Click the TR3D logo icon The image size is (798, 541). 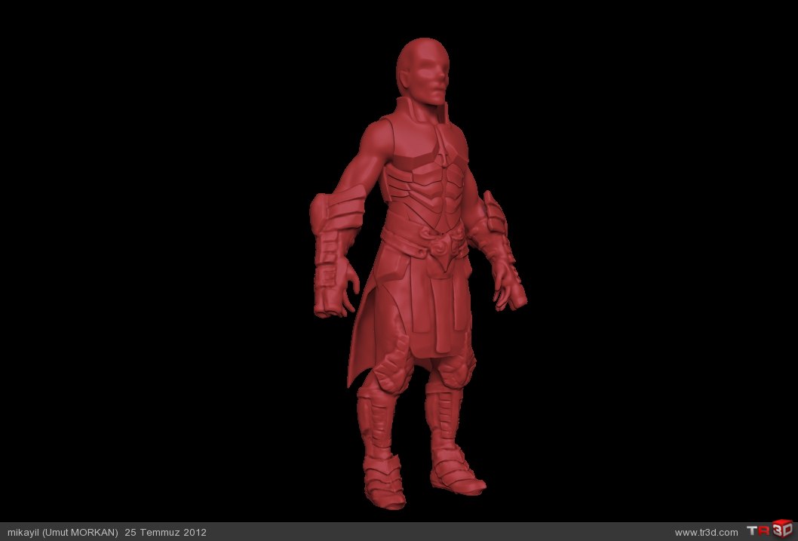[x=769, y=529]
